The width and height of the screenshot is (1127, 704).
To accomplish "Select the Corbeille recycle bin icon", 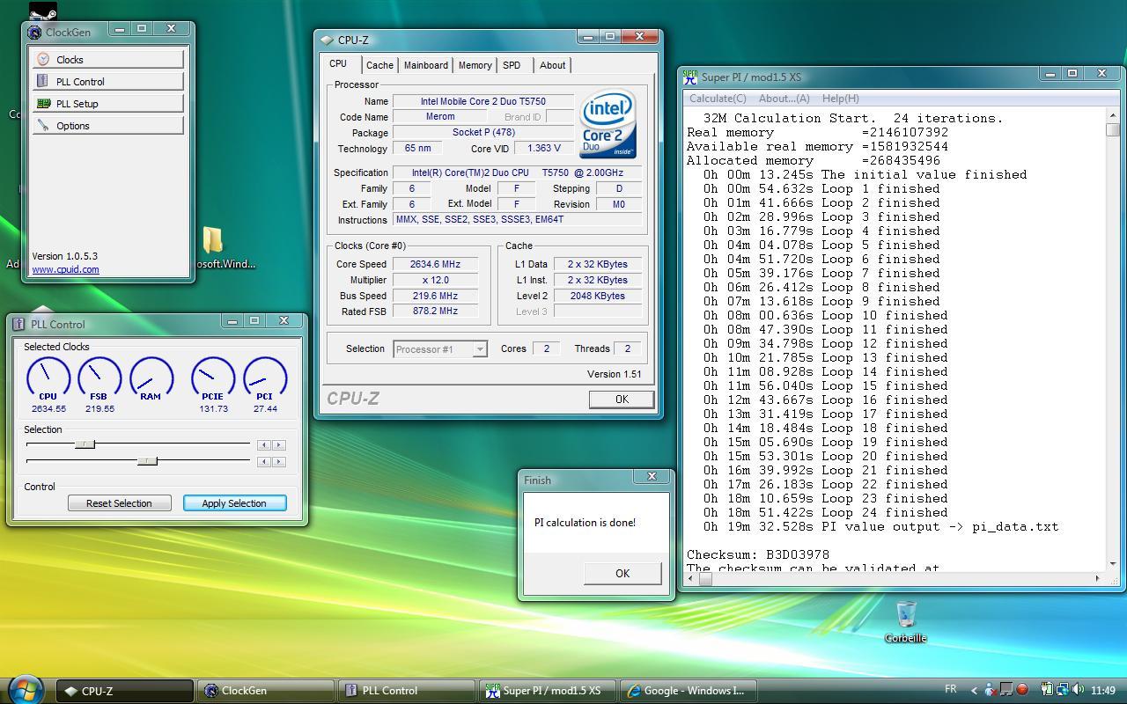I will (906, 621).
